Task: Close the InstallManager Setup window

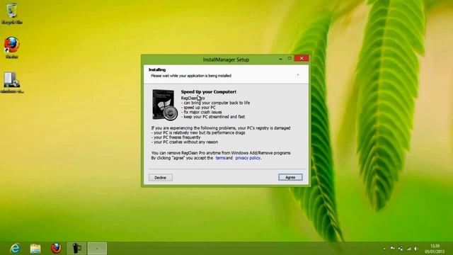Action: pos(302,58)
